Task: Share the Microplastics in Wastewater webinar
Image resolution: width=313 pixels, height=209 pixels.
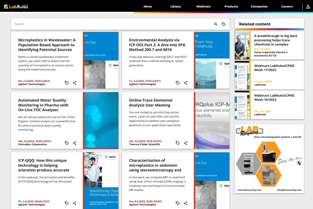Action: (x=75, y=83)
